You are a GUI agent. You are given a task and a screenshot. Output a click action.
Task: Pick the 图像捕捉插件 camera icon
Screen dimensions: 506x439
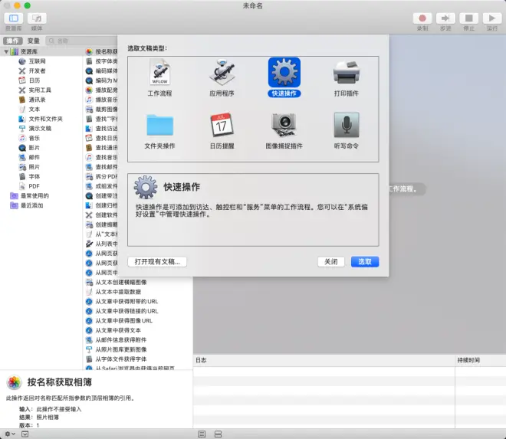point(284,125)
